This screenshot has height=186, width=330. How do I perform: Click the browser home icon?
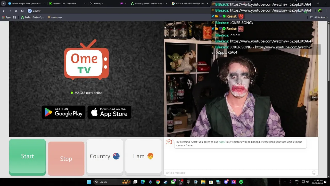[x=22, y=11]
